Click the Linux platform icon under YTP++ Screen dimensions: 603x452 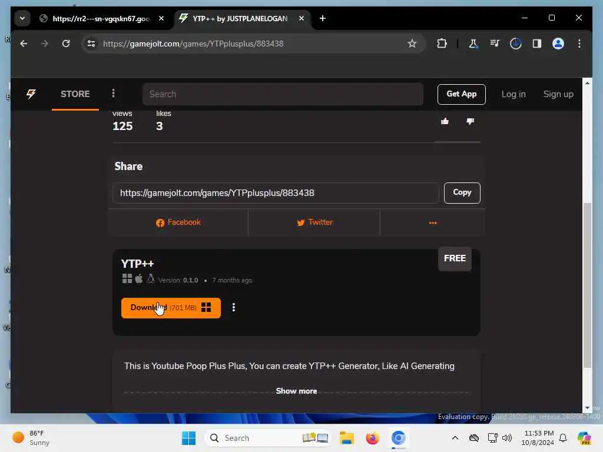click(151, 278)
